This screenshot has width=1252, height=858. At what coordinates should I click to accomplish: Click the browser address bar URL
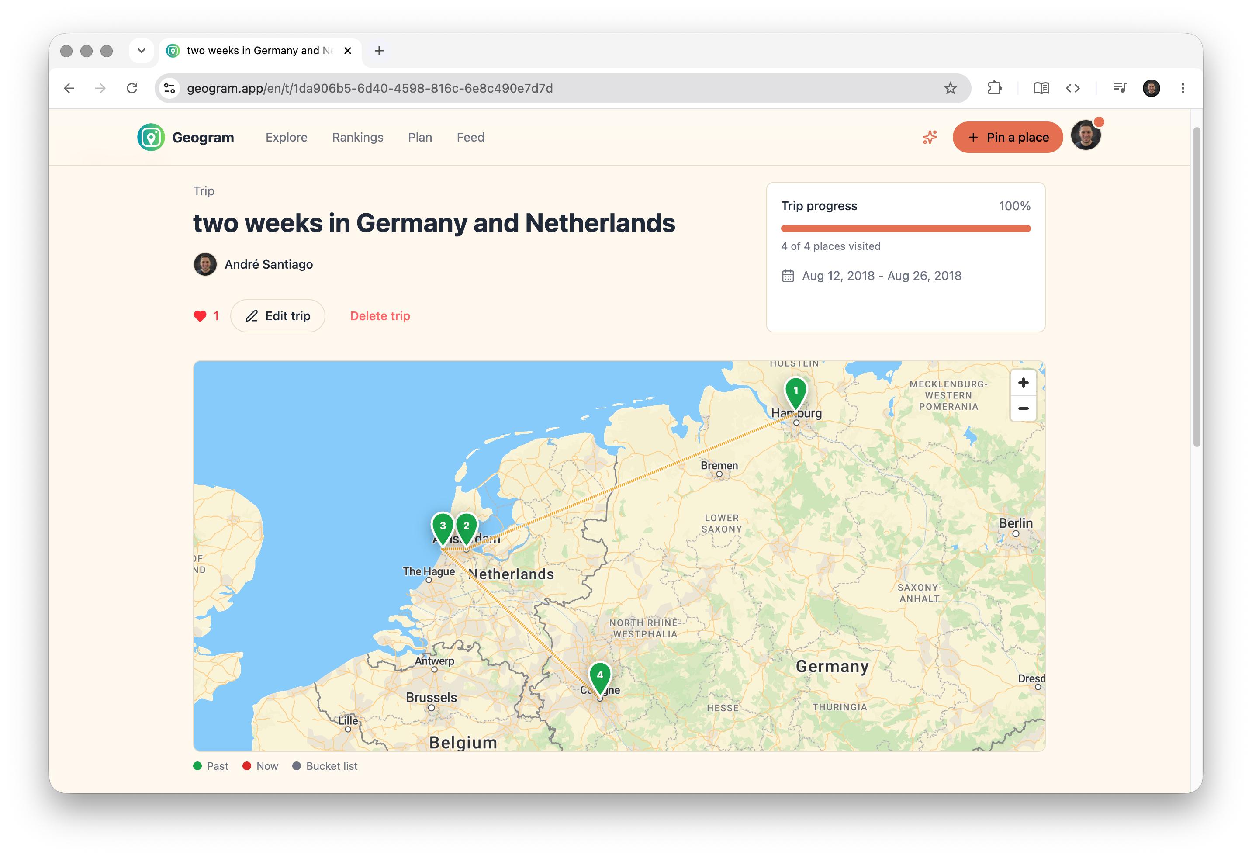[x=370, y=88]
